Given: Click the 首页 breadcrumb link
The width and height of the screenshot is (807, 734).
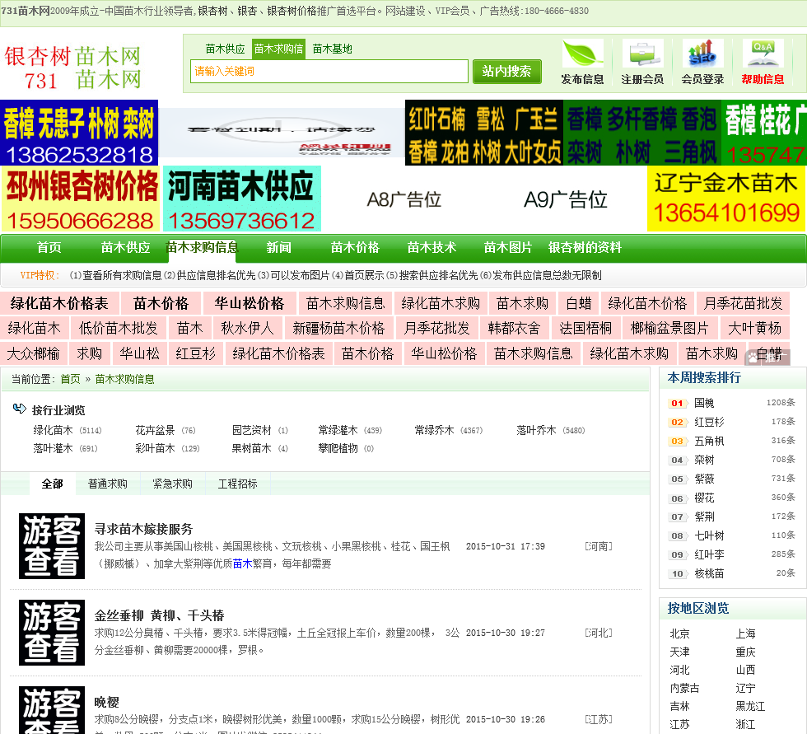Looking at the screenshot, I should (x=71, y=379).
